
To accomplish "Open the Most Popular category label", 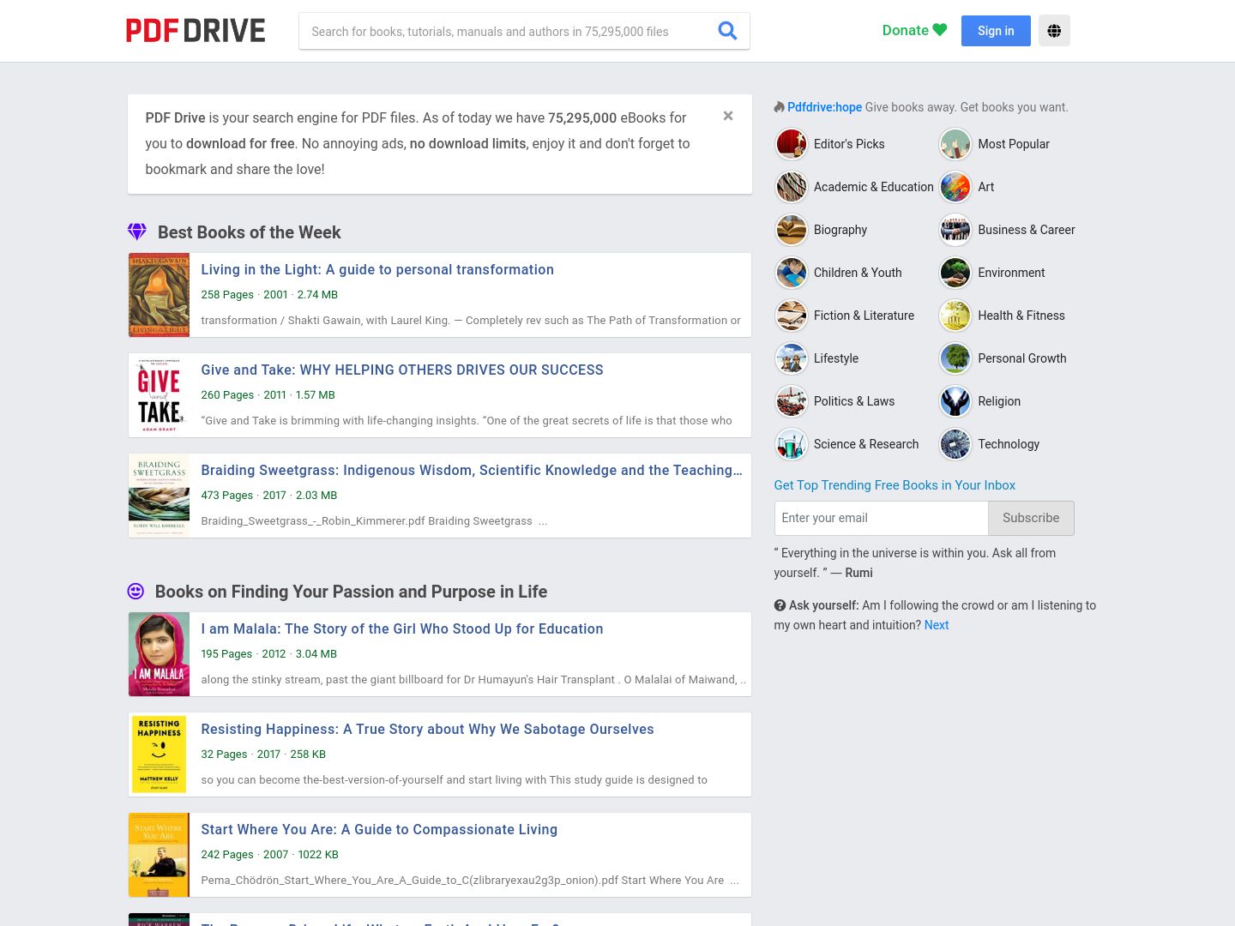I will [1014, 144].
